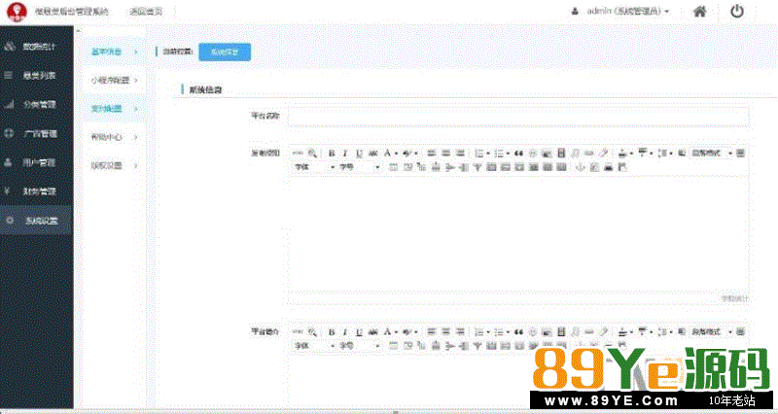Screen dimensions: 778x414
Task: Align text left in 发布须知 editor
Action: pyautogui.click(x=432, y=154)
